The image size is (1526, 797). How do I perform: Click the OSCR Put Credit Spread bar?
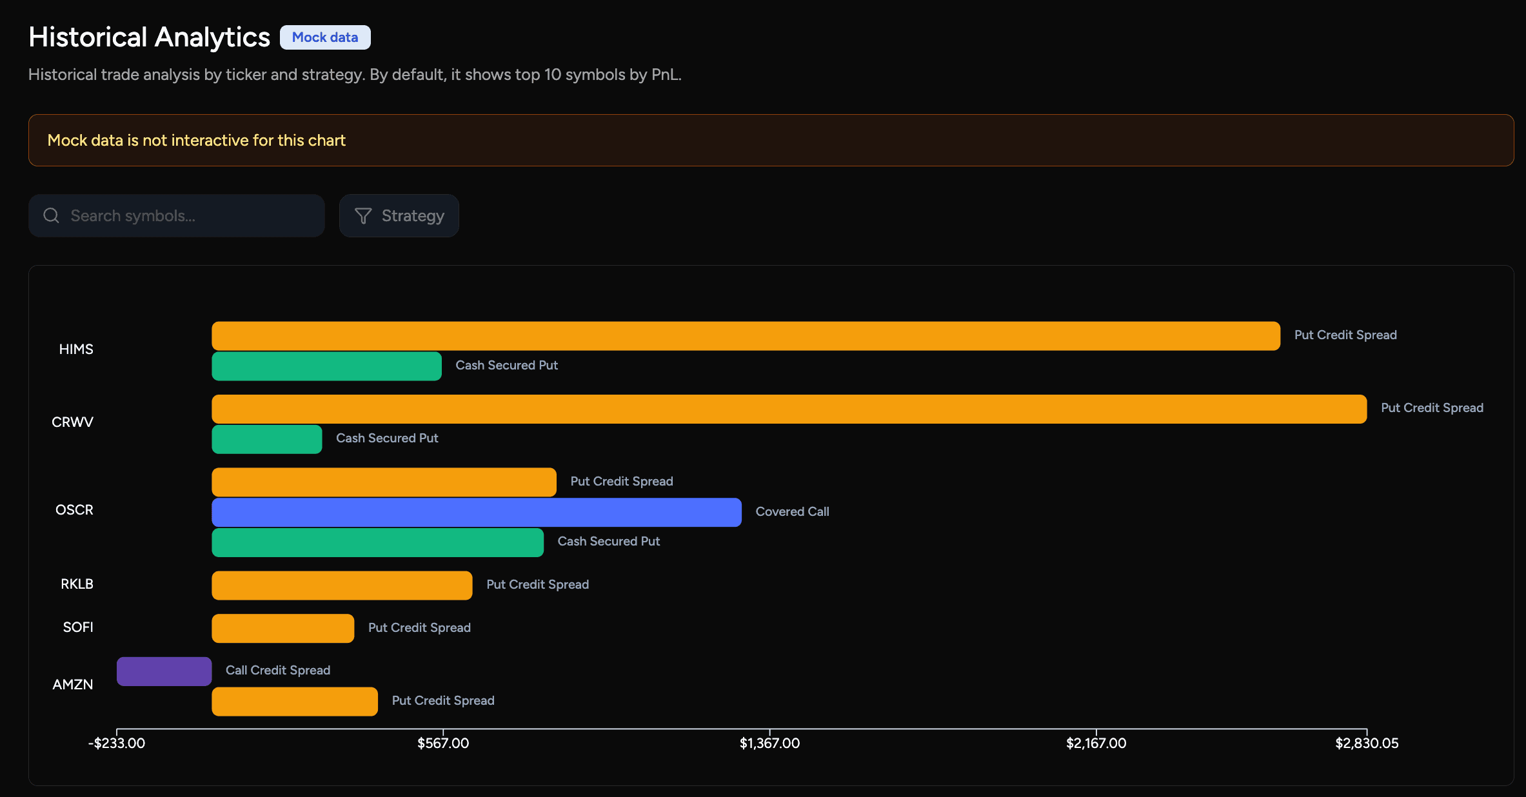(x=384, y=482)
